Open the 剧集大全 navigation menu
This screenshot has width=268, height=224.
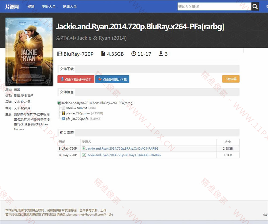pyautogui.click(x=70, y=6)
